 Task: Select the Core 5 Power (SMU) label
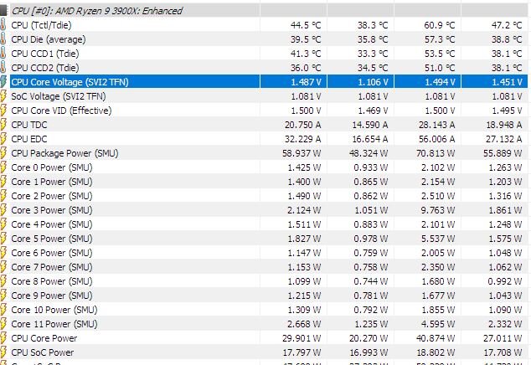click(x=52, y=239)
